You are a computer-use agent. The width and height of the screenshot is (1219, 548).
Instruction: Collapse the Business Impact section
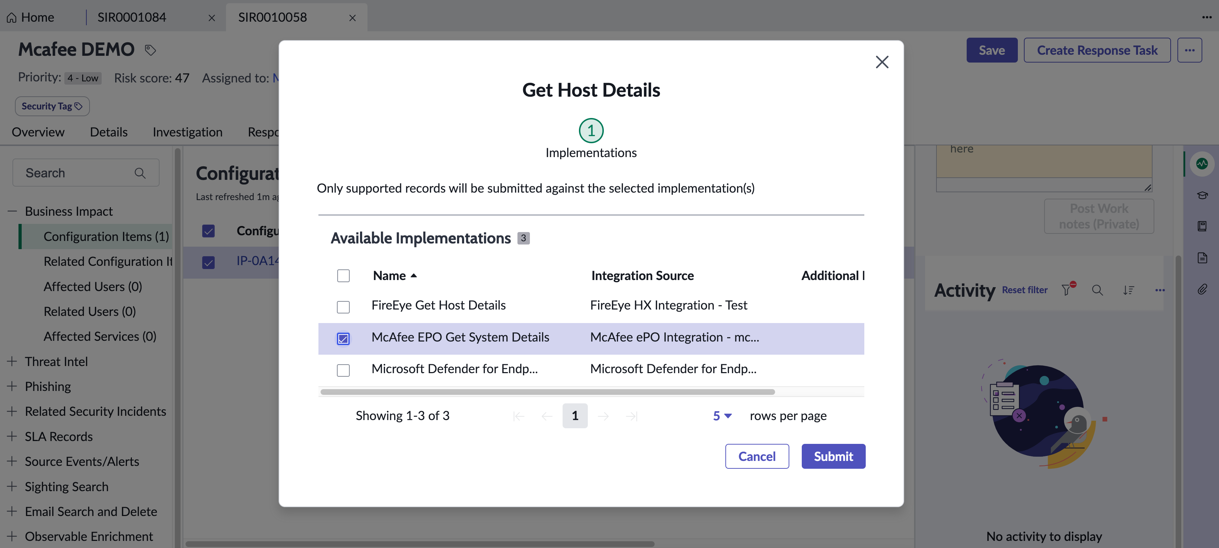coord(12,211)
